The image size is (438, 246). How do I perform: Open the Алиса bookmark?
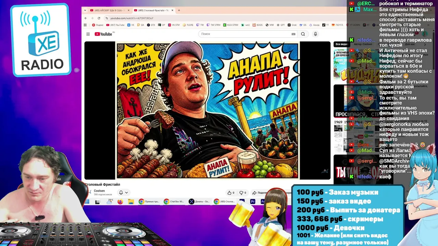click(x=314, y=25)
